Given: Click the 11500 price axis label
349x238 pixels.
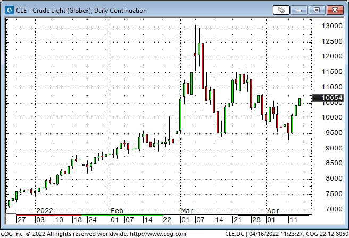Looking at the screenshot, I should click(x=332, y=72).
